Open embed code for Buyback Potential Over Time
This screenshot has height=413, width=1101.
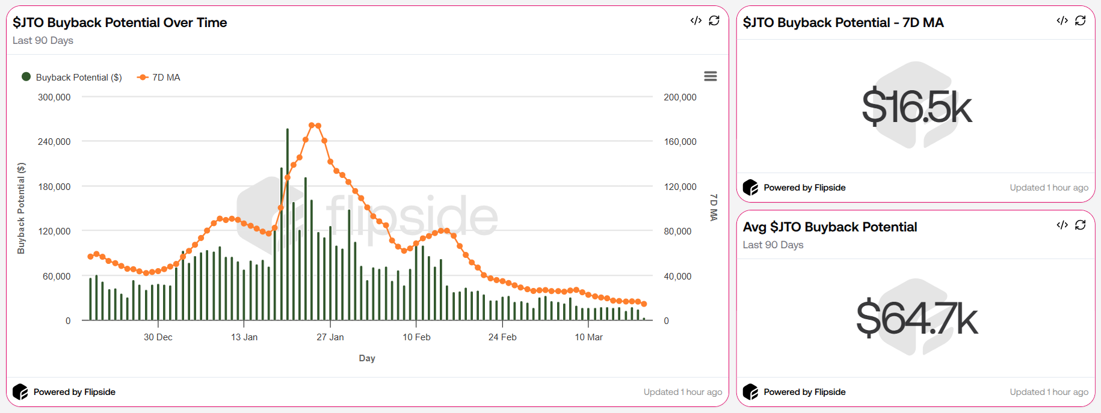tap(695, 21)
